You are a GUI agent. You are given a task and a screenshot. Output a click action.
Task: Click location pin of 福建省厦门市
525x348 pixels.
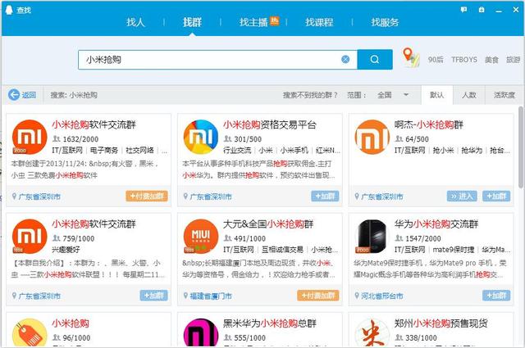tap(185, 296)
